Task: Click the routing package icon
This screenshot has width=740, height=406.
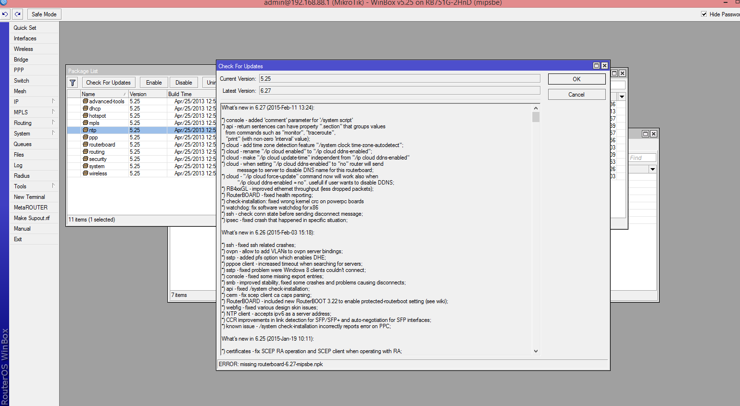Action: coord(85,152)
